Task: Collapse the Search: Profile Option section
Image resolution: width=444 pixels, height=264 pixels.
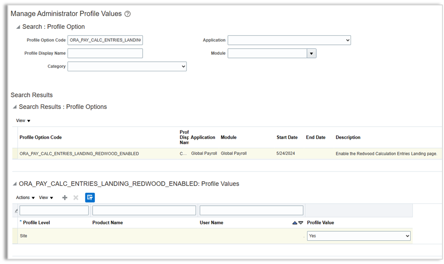Action: pyautogui.click(x=18, y=27)
